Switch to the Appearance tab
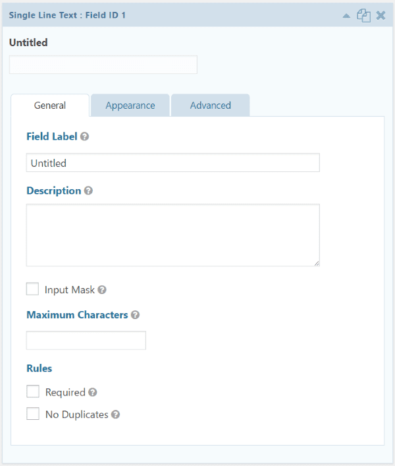 coord(130,105)
